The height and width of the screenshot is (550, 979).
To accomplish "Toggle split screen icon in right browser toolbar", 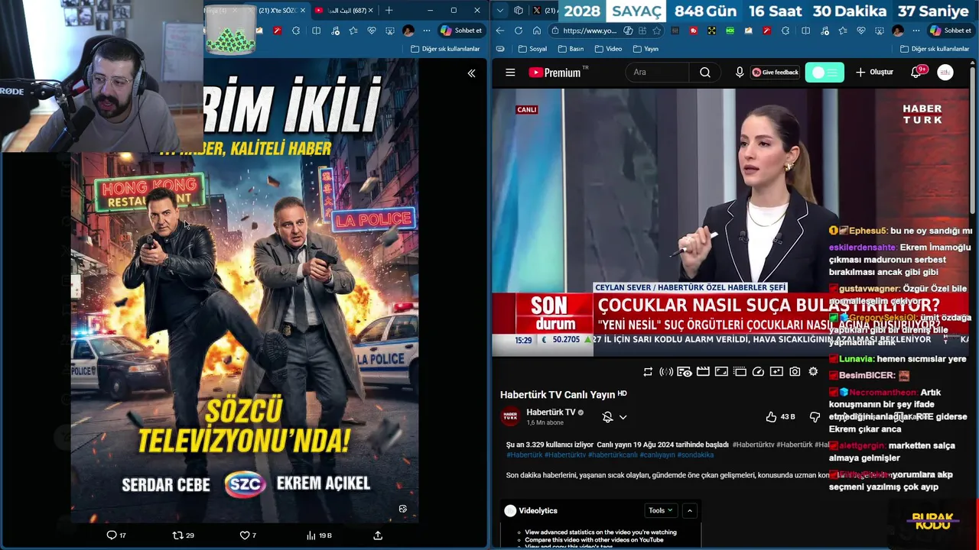I will pos(805,31).
